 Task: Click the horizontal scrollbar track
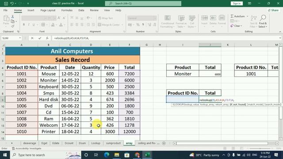click(x=222, y=143)
